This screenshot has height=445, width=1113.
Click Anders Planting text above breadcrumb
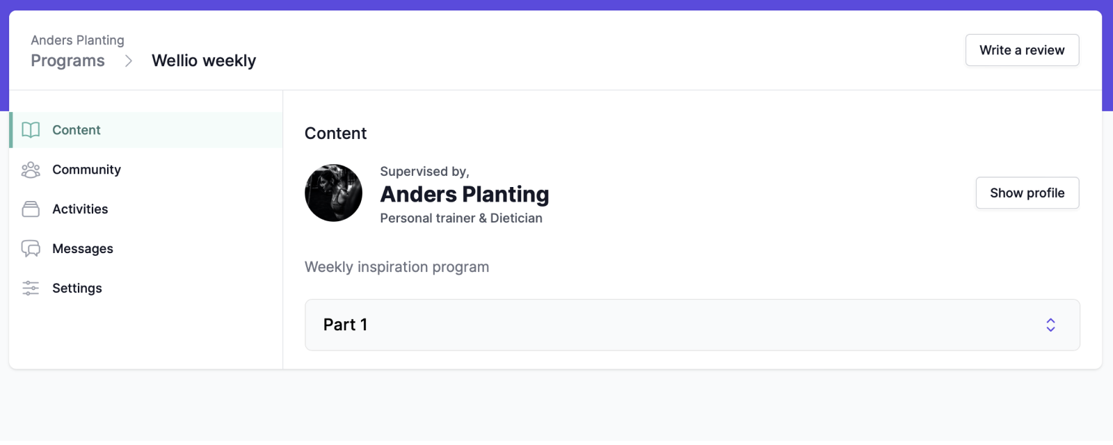click(77, 40)
